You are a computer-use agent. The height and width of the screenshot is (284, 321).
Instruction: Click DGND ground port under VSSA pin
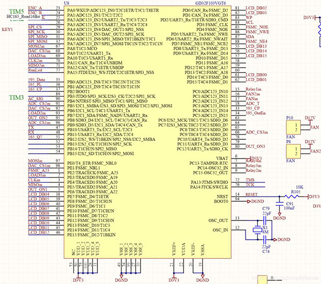click(x=202, y=278)
